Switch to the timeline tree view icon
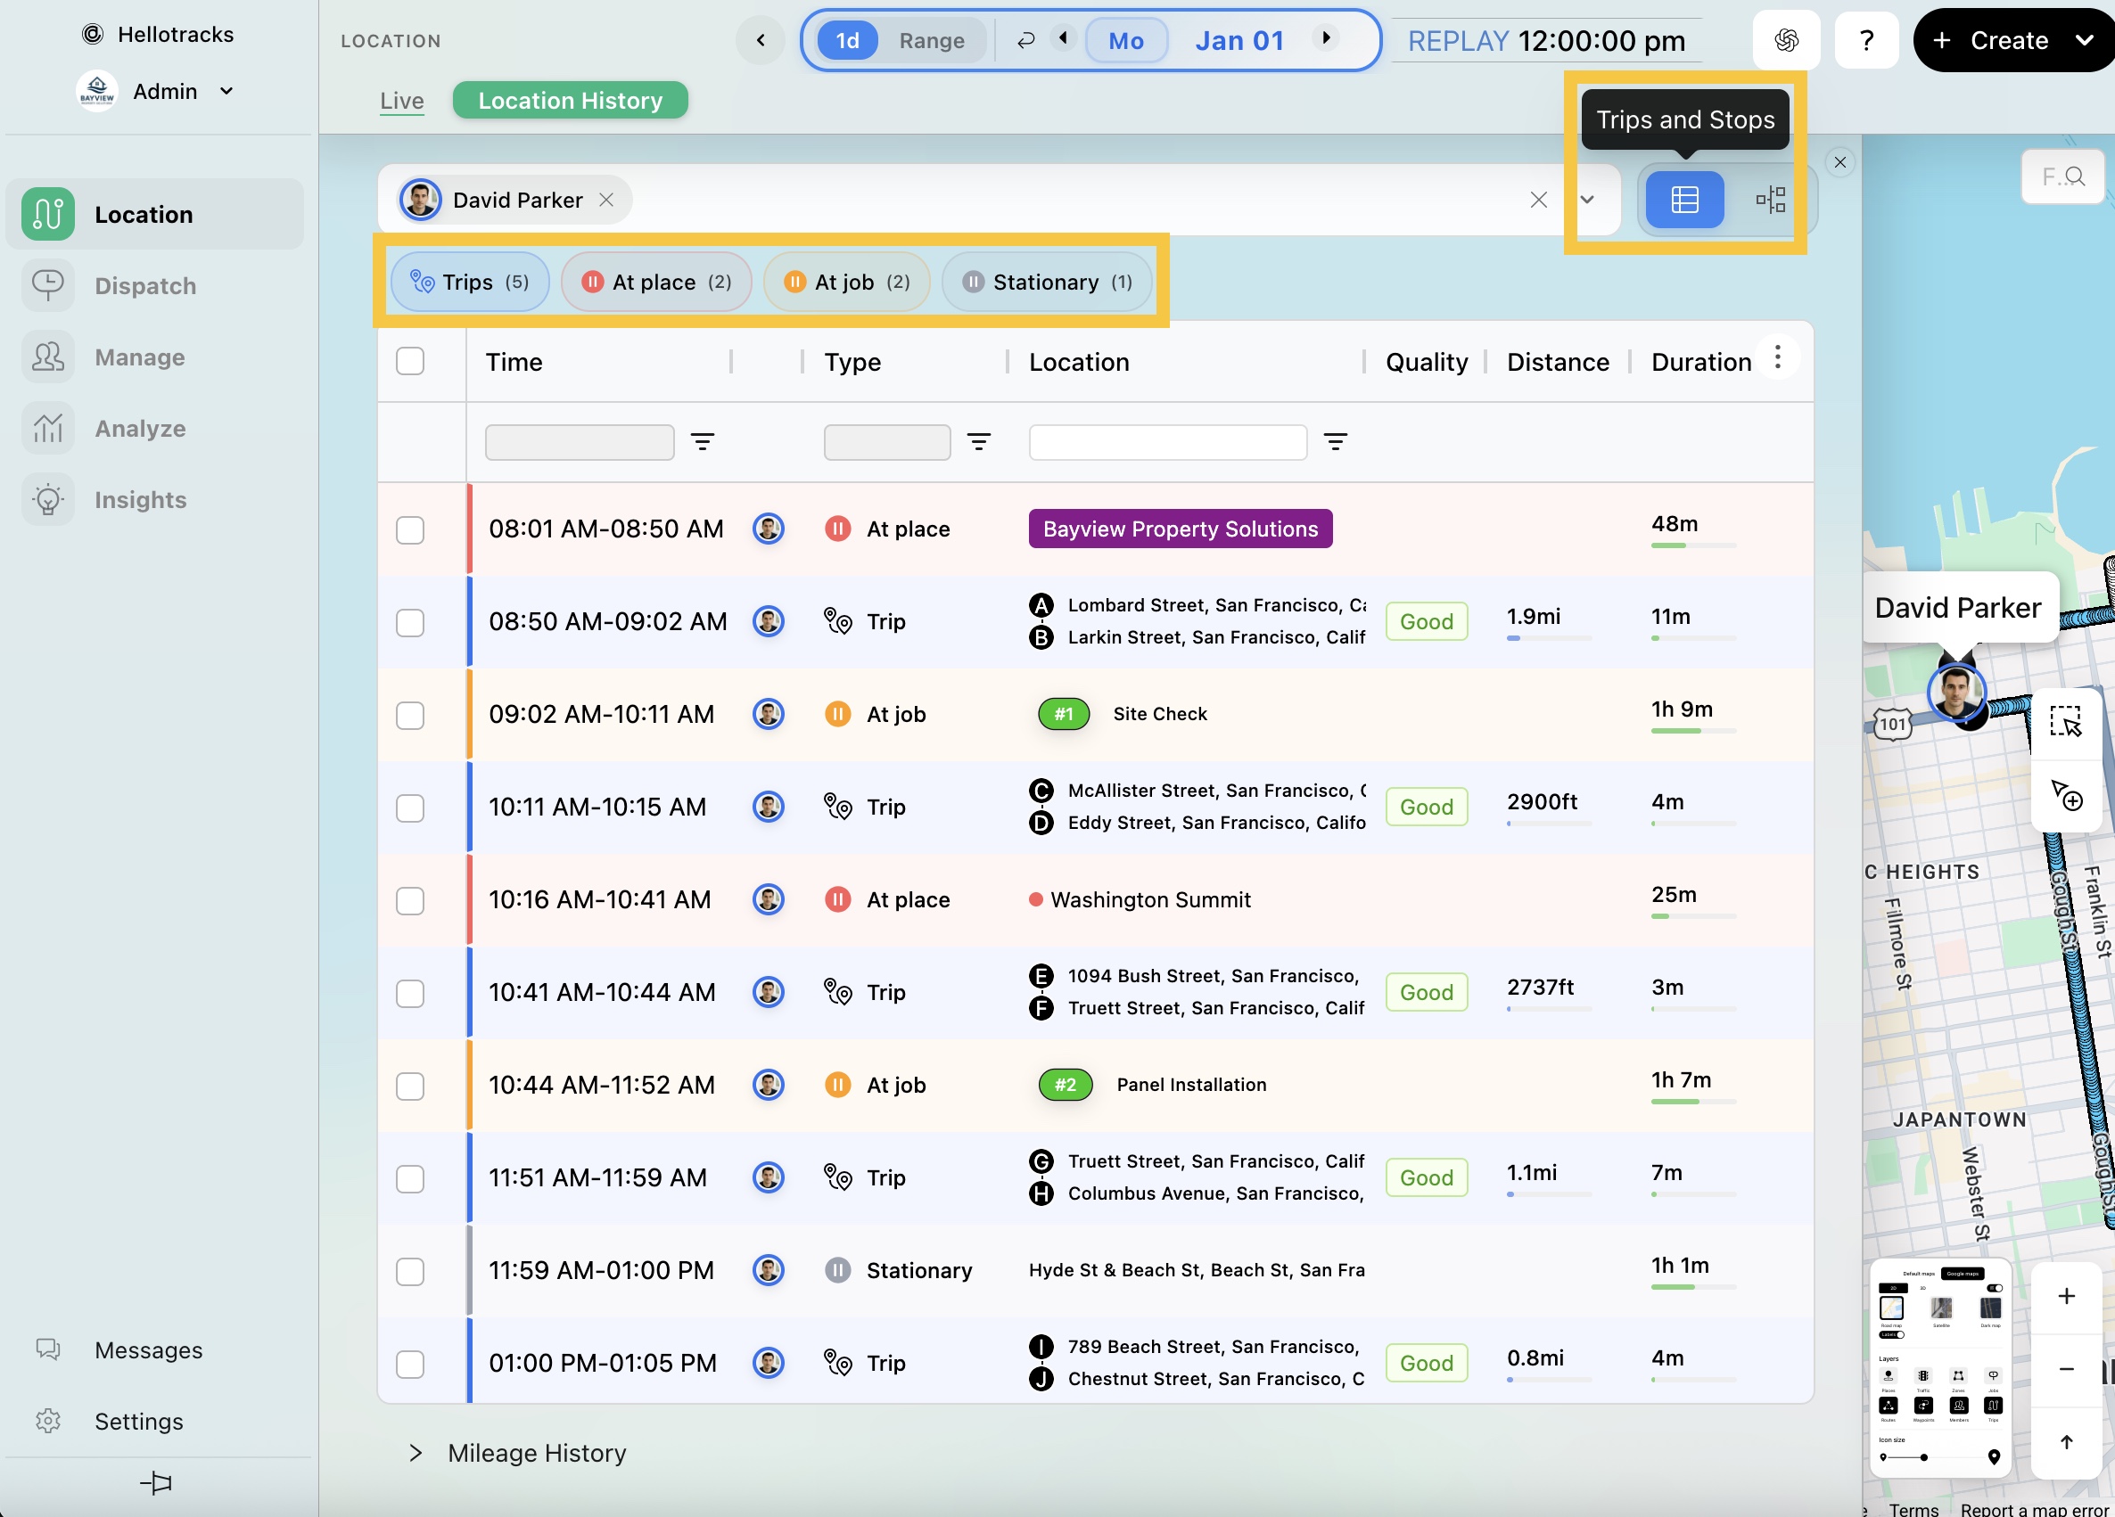 coord(1769,200)
